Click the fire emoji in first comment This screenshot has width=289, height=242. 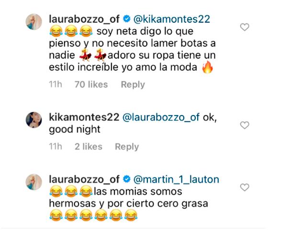[208, 67]
